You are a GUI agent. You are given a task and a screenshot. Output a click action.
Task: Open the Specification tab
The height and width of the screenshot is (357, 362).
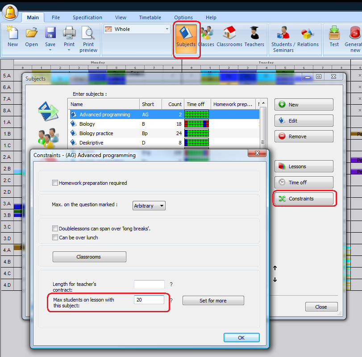pyautogui.click(x=87, y=17)
